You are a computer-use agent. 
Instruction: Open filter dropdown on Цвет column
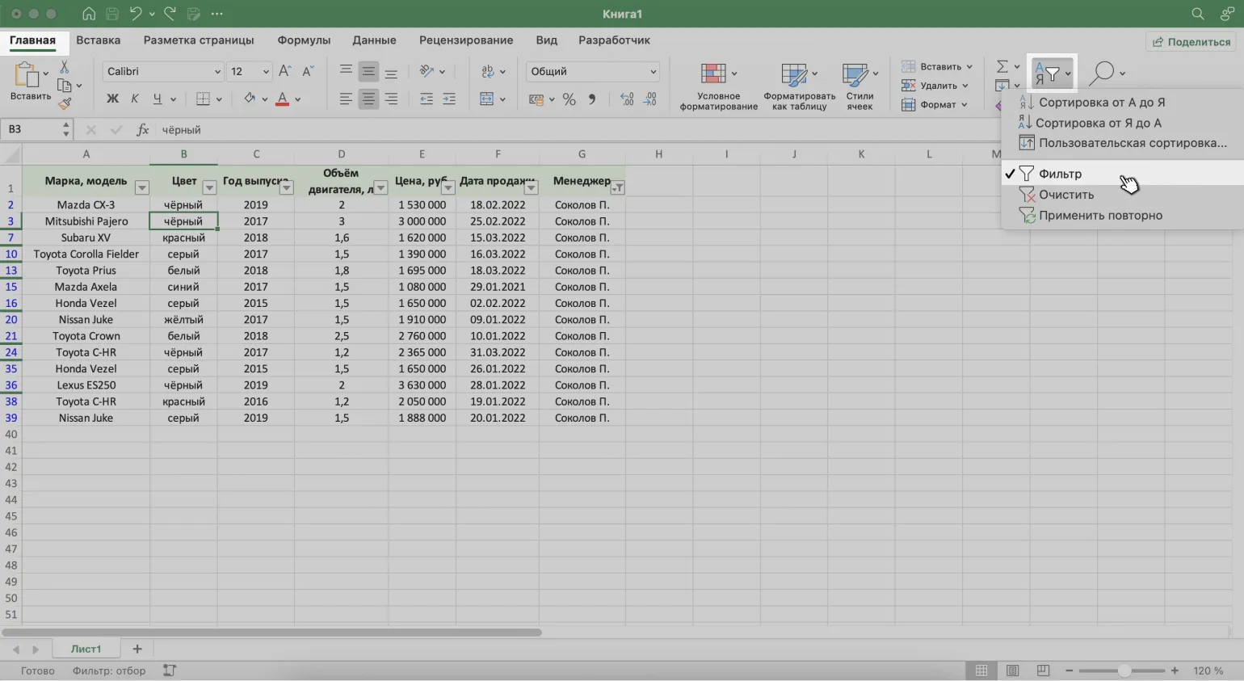(x=209, y=187)
